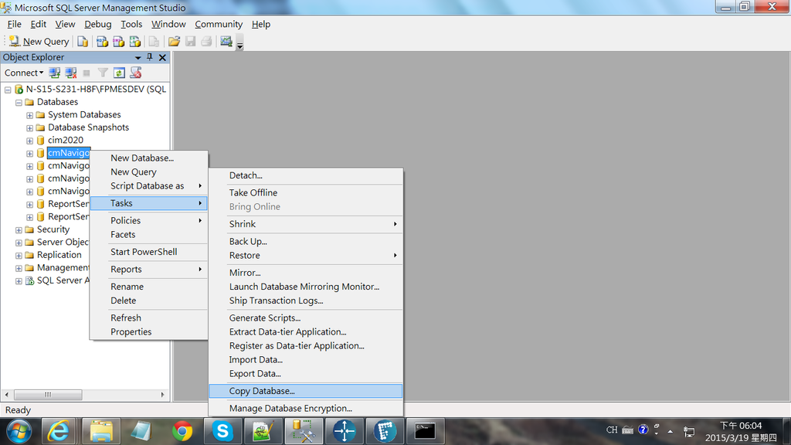Choose Rename from the context menu
Image resolution: width=791 pixels, height=445 pixels.
pyautogui.click(x=149, y=287)
